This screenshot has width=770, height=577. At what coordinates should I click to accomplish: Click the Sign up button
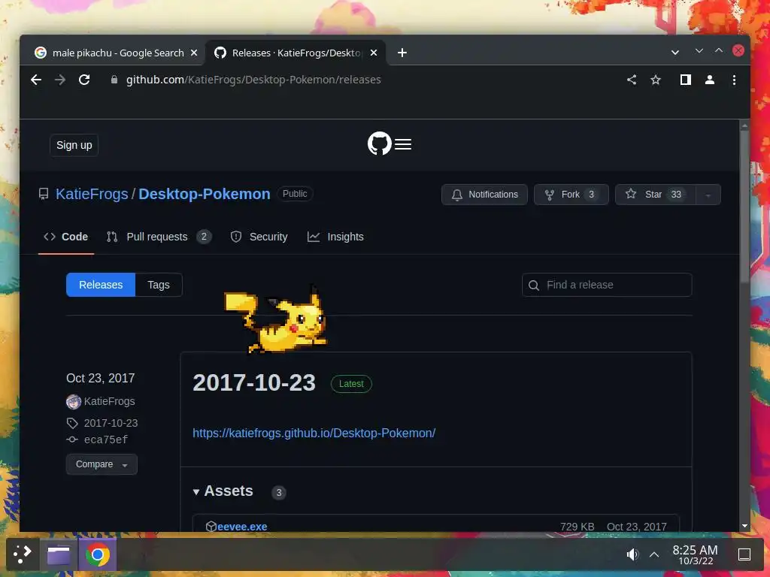point(74,145)
